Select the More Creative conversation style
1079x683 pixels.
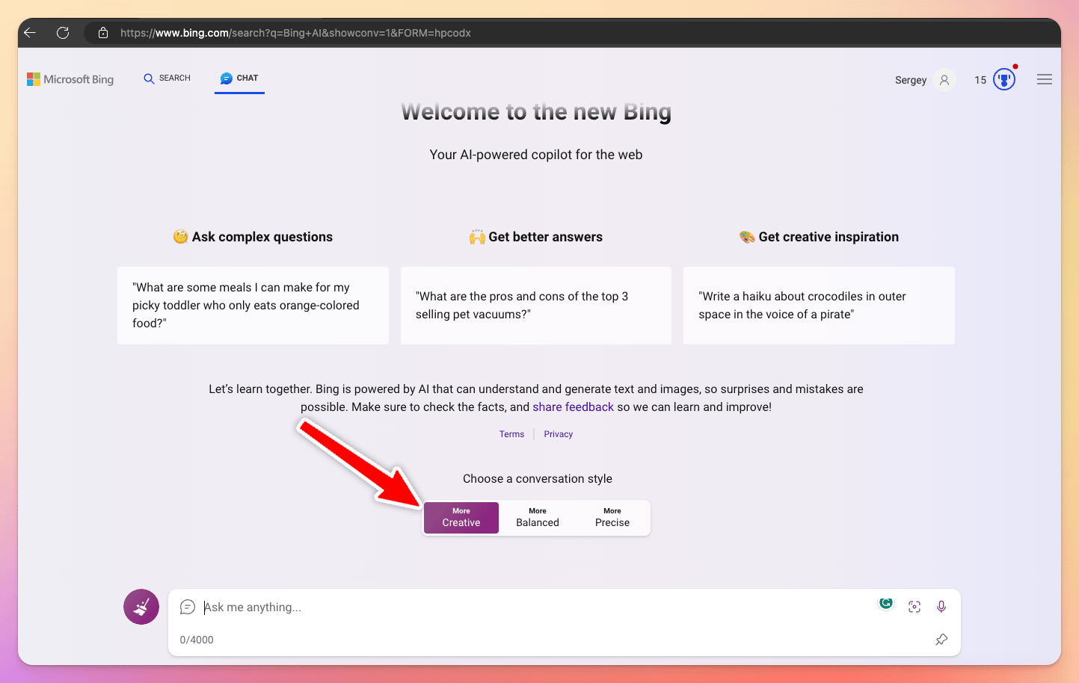pyautogui.click(x=461, y=518)
